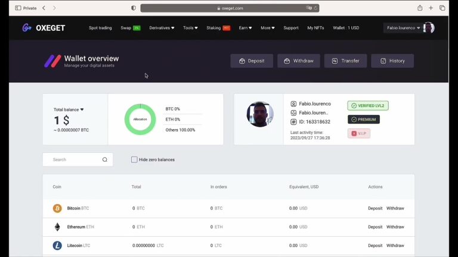Screen dimensions: 458x257
Task: Click the ~ 0.00003007 BTC balance text
Action: [x=72, y=130]
